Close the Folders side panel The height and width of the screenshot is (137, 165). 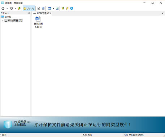(x=29, y=13)
